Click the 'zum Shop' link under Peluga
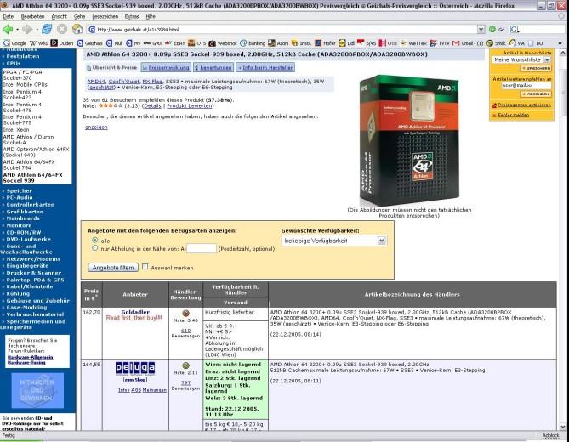Image resolution: width=569 pixels, height=442 pixels. tap(135, 380)
